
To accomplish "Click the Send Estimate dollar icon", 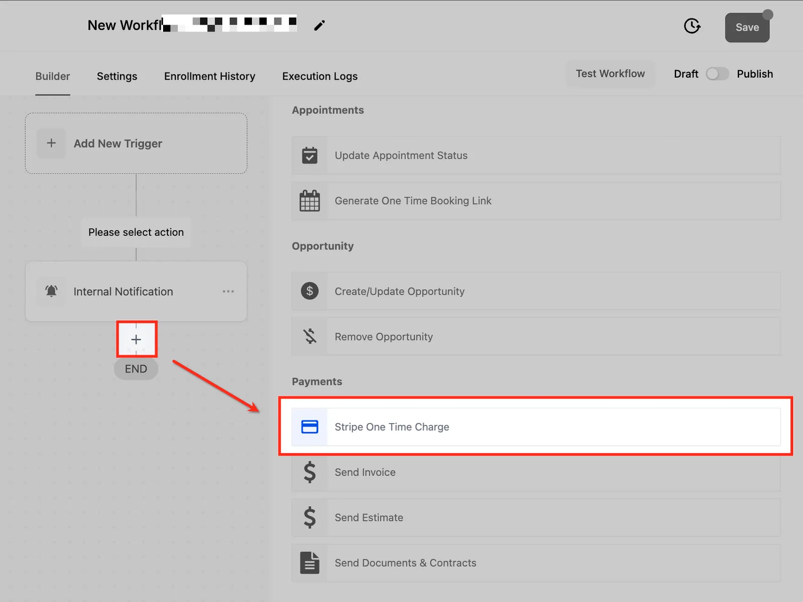I will click(x=310, y=517).
